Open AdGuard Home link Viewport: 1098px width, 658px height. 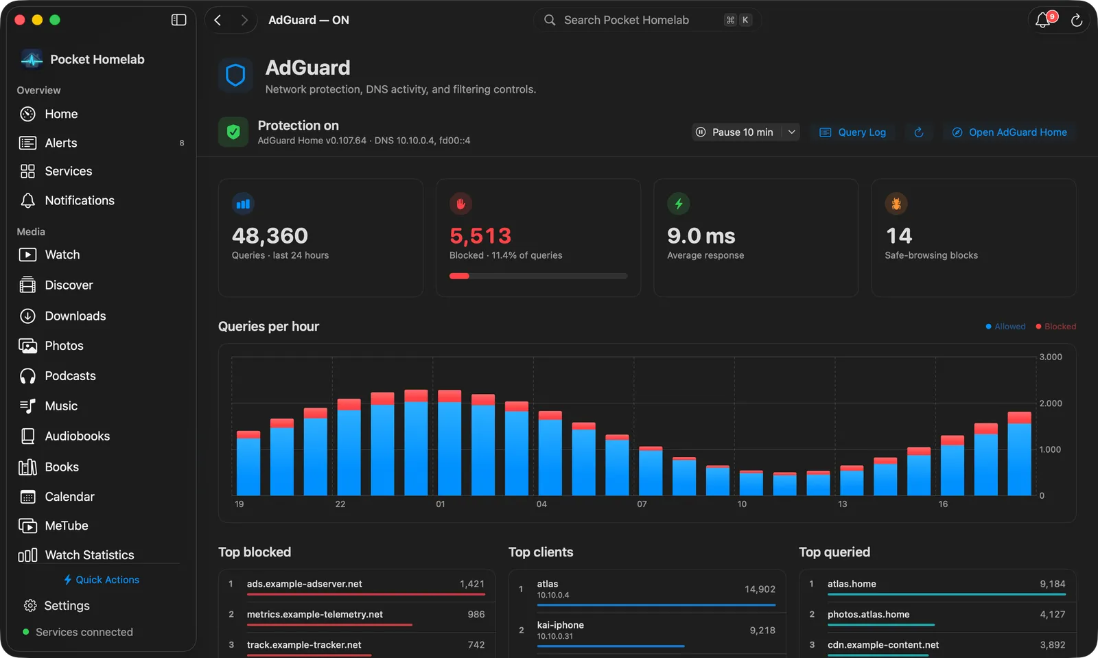click(1009, 132)
